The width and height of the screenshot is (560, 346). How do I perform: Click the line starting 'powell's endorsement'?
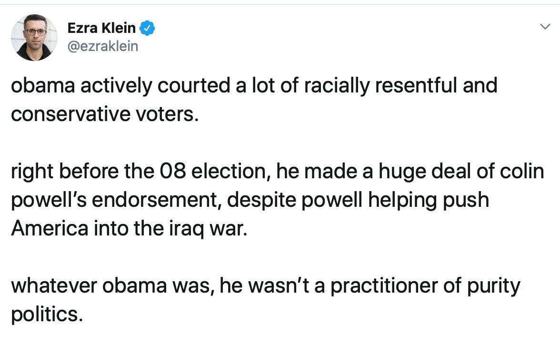pyautogui.click(x=250, y=200)
